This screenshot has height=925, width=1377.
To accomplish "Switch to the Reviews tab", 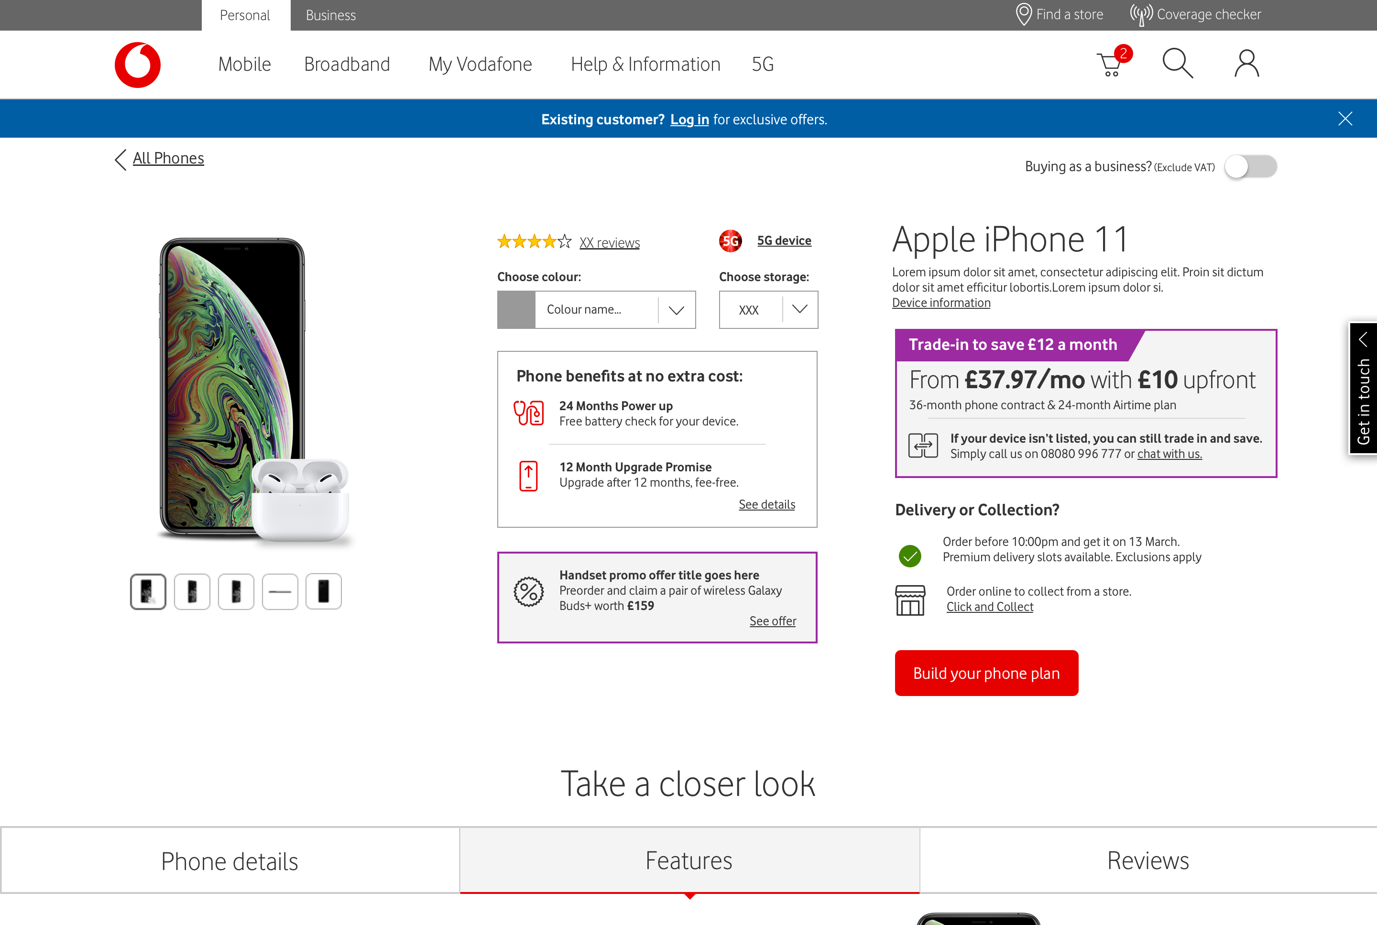I will point(1147,860).
